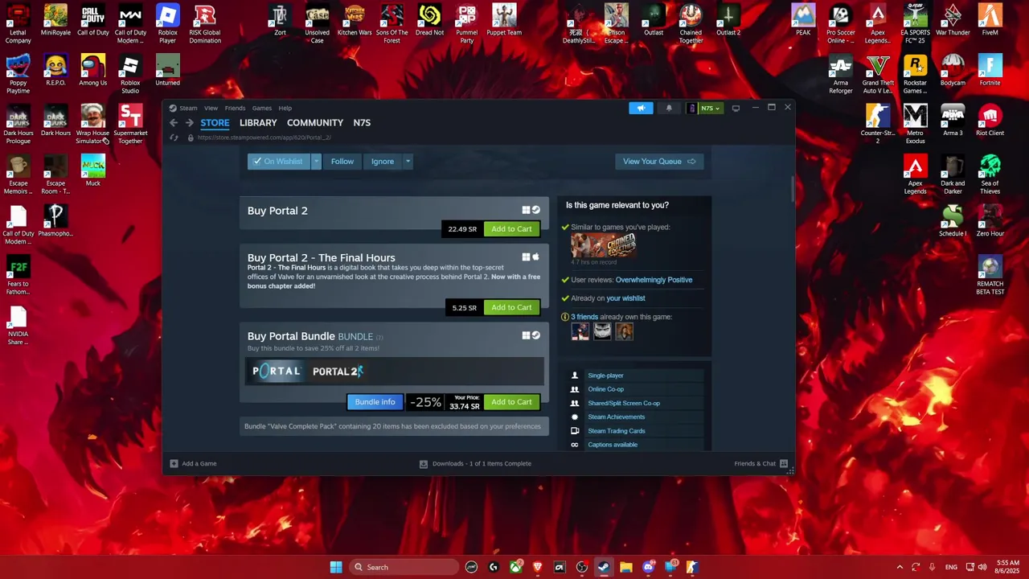Expand the On Wishlist dropdown arrow
This screenshot has width=1029, height=579.
click(x=316, y=162)
